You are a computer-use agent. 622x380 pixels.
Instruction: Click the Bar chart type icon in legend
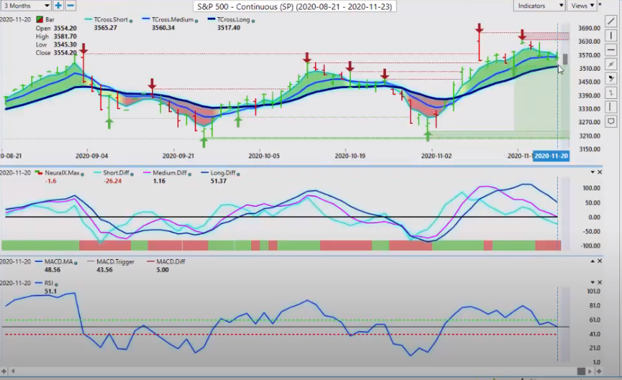(x=39, y=19)
